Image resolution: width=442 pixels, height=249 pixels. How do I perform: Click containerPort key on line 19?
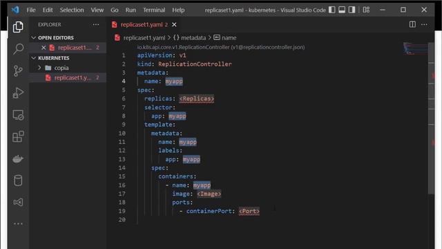coord(209,211)
